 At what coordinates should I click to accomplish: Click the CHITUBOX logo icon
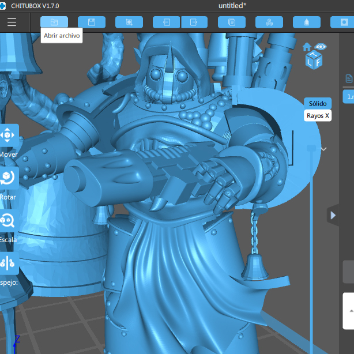(2, 6)
